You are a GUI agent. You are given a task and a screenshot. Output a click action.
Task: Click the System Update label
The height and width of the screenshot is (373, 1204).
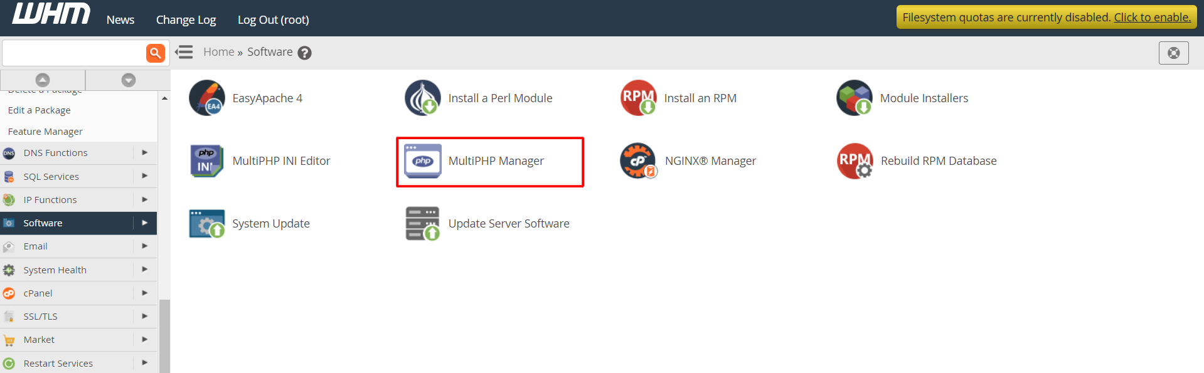point(271,224)
